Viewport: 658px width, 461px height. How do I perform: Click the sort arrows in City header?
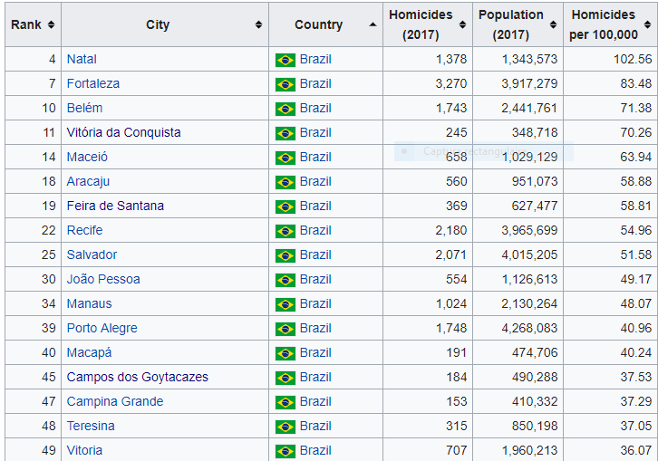259,24
